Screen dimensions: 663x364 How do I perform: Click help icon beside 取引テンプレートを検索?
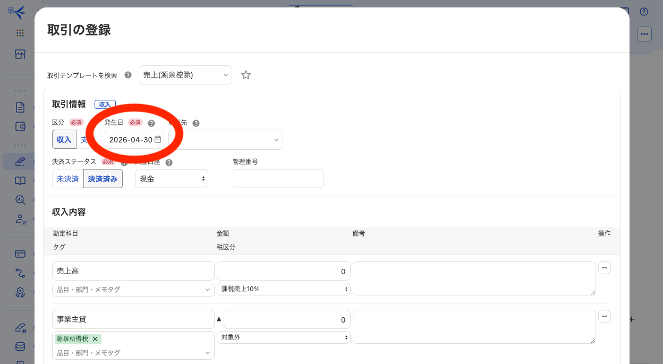point(128,75)
